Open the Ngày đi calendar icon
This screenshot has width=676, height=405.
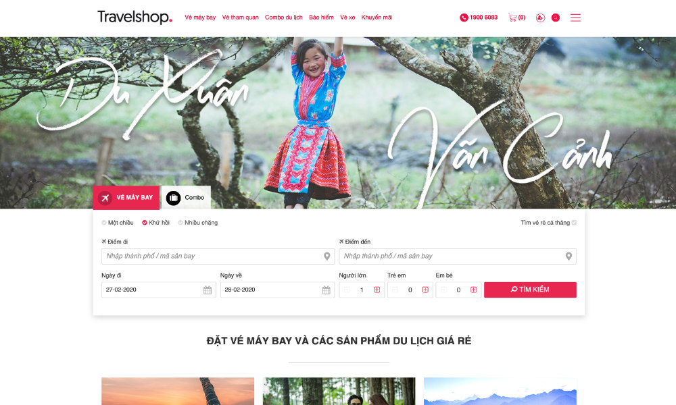(208, 290)
